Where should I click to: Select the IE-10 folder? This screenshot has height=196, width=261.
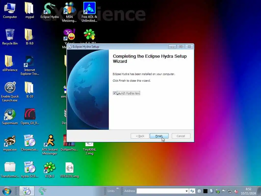pyautogui.click(x=30, y=90)
